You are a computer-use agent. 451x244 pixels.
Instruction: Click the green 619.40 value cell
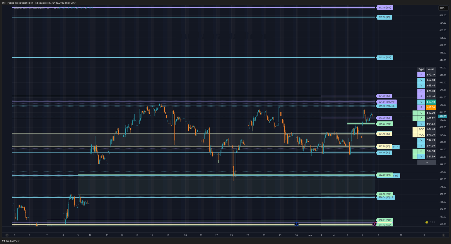[x=431, y=102]
